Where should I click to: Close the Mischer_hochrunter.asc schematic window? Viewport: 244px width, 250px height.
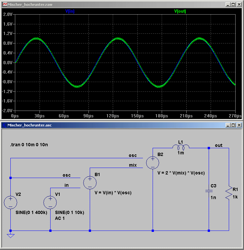[239, 125]
